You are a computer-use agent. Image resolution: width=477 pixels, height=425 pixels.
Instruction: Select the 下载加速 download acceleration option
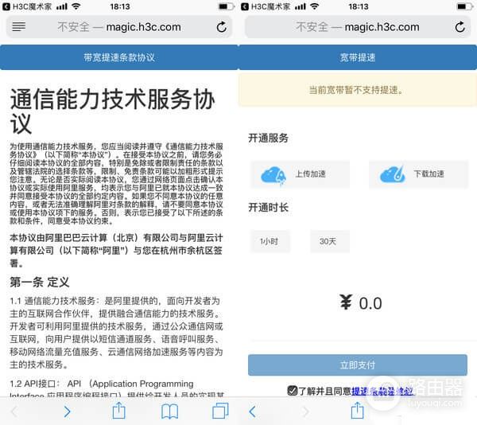(x=417, y=174)
